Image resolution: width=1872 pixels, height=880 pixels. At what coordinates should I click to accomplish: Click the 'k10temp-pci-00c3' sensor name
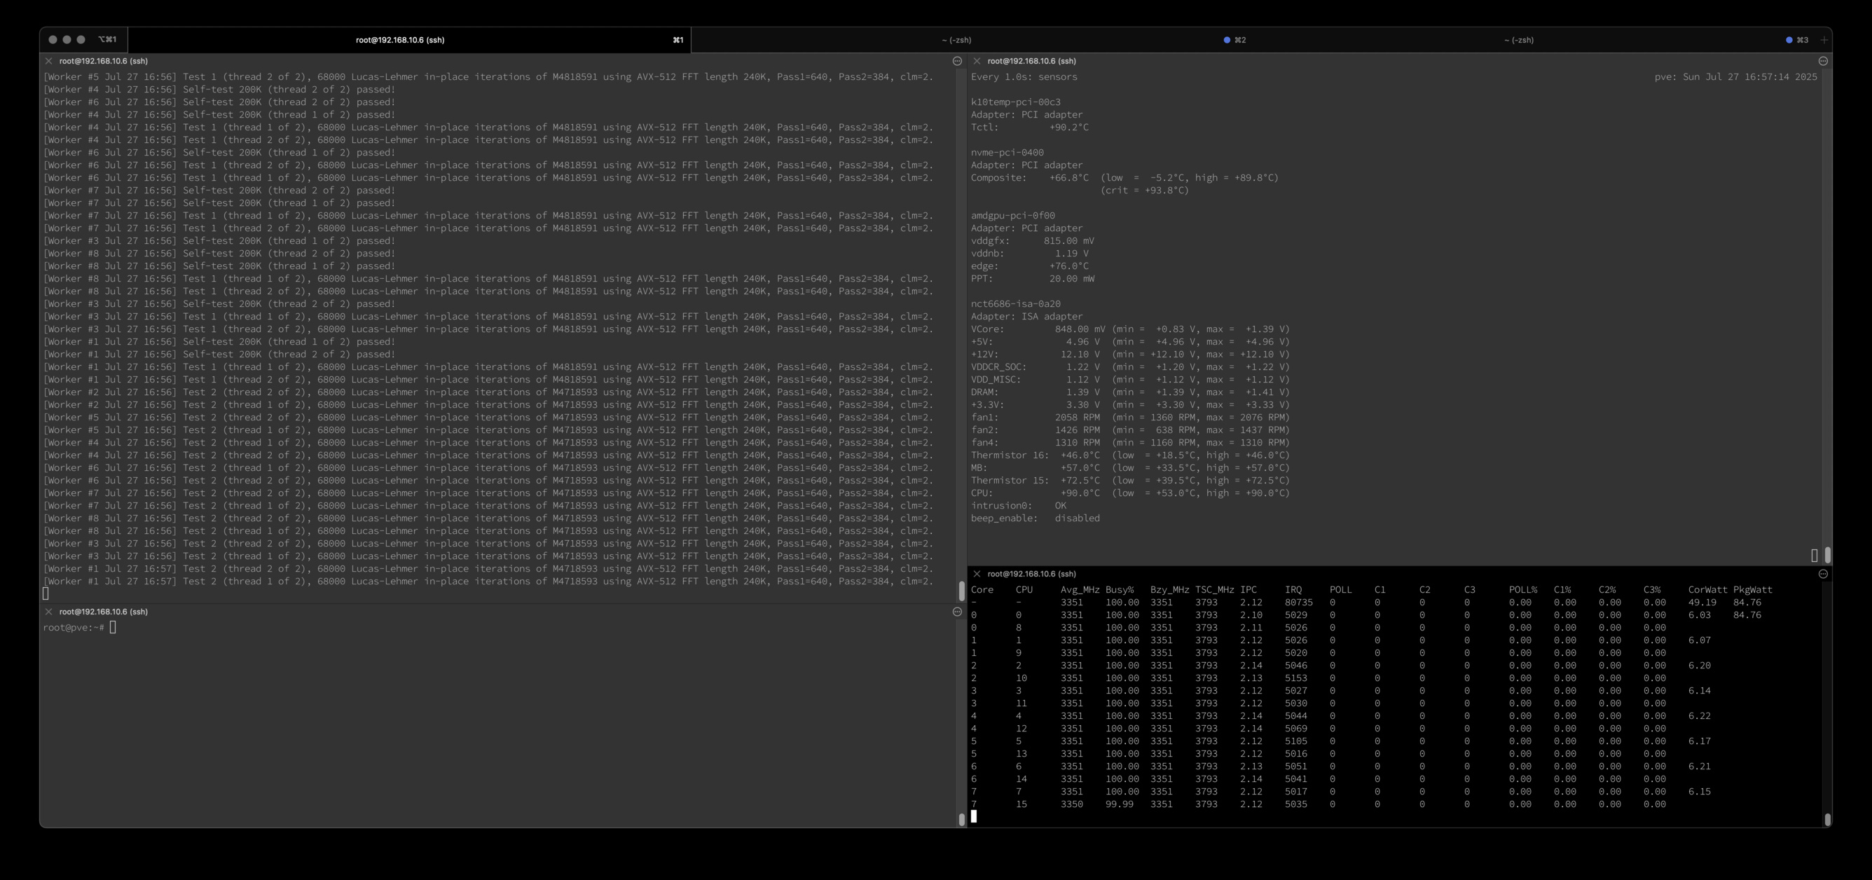click(x=1015, y=102)
